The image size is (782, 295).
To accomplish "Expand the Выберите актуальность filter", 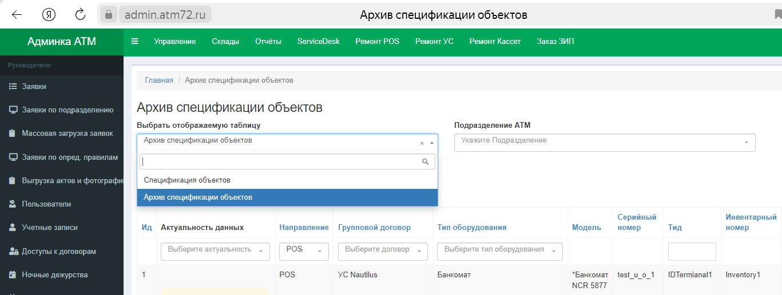I will pyautogui.click(x=215, y=251).
